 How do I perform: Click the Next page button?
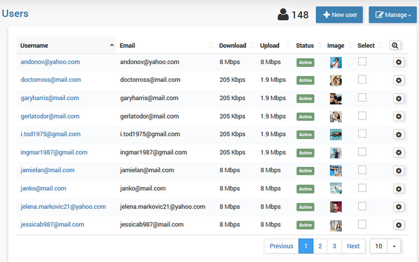click(x=353, y=246)
